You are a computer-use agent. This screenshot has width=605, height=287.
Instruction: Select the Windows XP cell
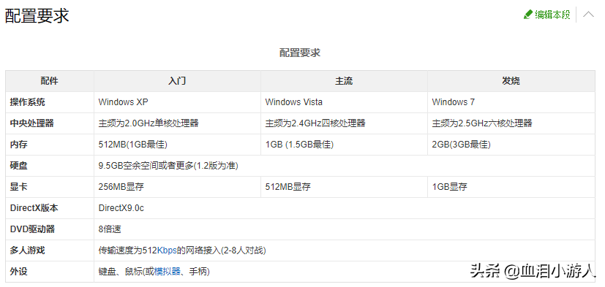[x=177, y=102]
